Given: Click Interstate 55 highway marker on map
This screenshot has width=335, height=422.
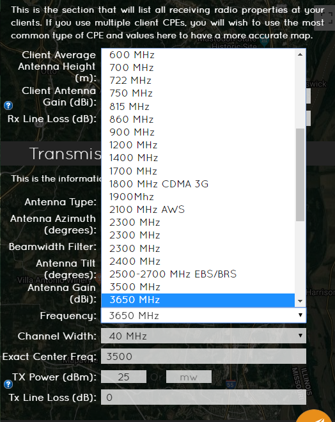Looking at the screenshot, I should [x=231, y=384].
